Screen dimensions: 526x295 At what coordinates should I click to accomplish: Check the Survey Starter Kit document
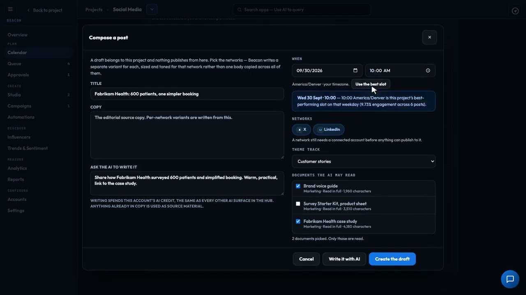pyautogui.click(x=298, y=204)
